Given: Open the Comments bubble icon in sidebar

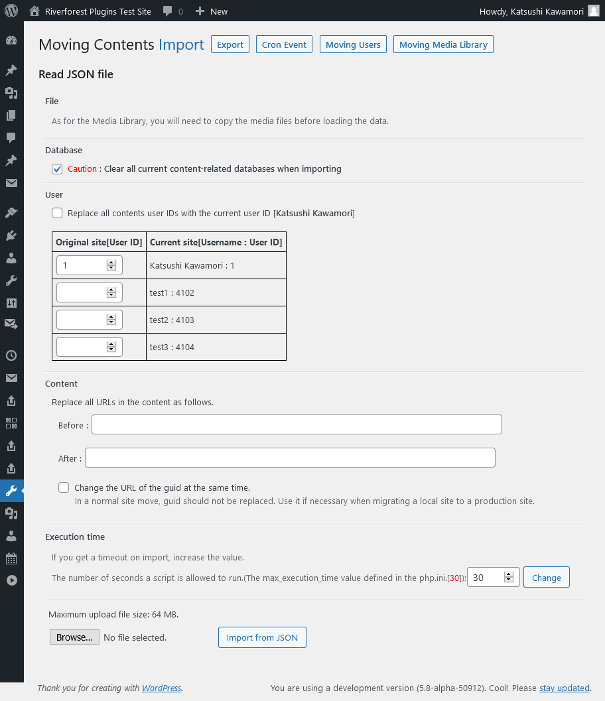Looking at the screenshot, I should click(11, 138).
